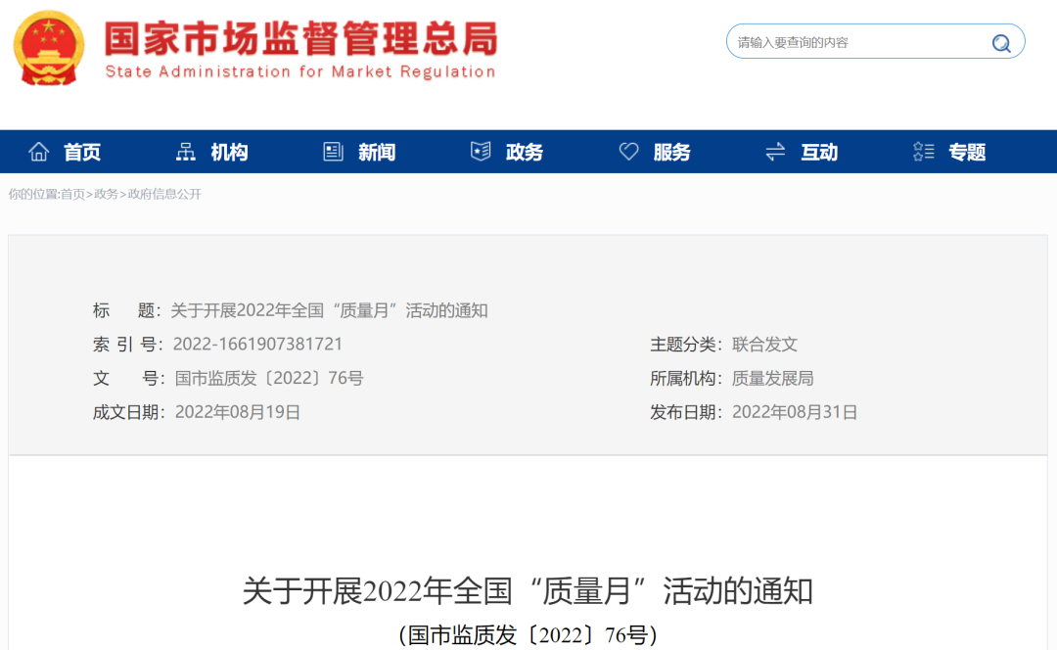
Task: Click the exchange arrows icon beside 互动
Action: (x=775, y=152)
